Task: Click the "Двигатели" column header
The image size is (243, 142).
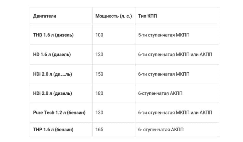Action: click(x=44, y=16)
